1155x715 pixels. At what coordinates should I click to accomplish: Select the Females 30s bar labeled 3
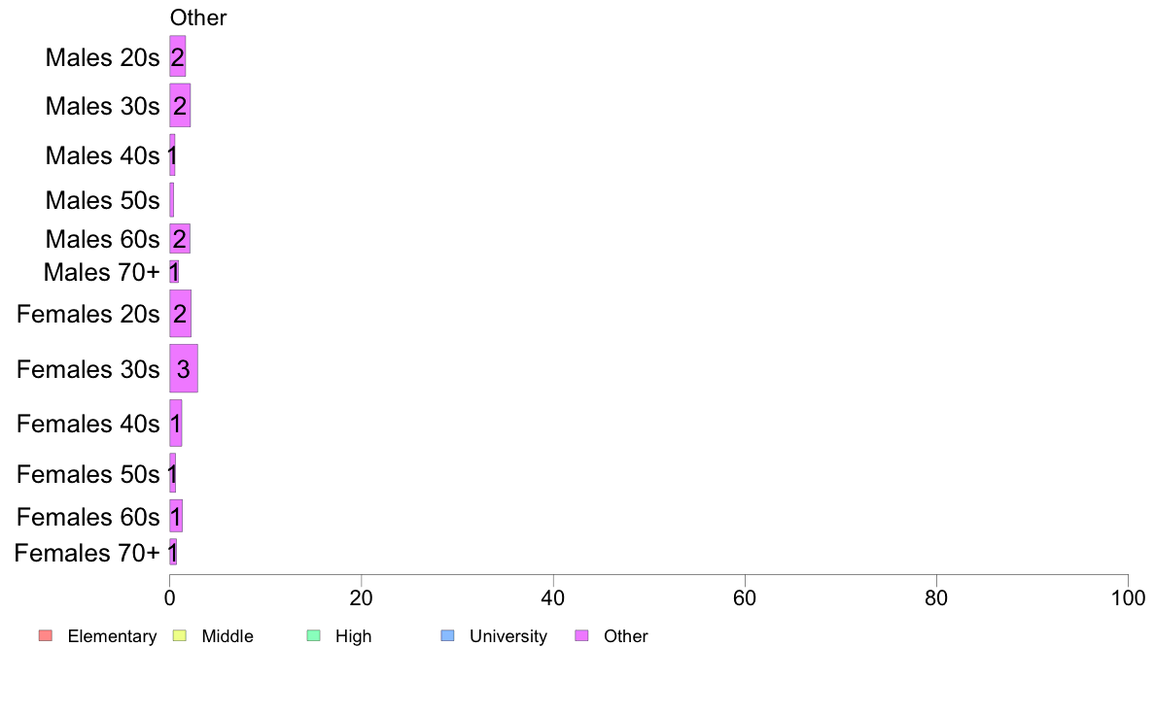tap(184, 368)
